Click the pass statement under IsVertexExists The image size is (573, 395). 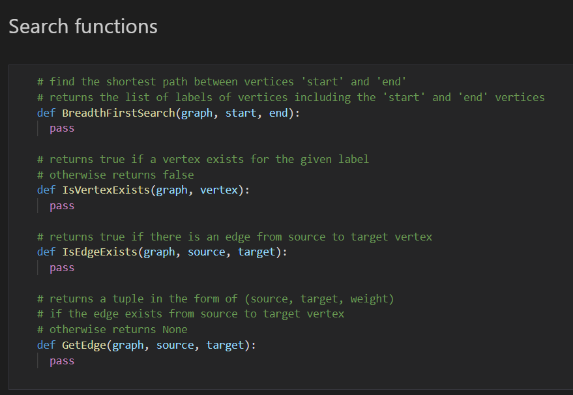click(62, 206)
